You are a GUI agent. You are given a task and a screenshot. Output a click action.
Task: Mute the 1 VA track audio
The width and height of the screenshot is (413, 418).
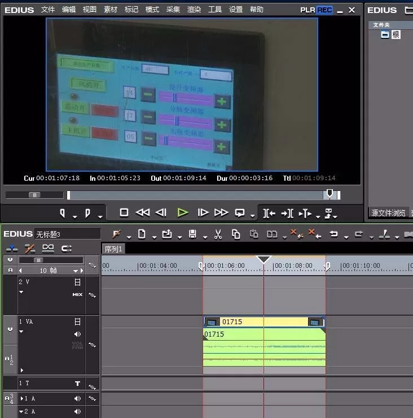point(77,334)
